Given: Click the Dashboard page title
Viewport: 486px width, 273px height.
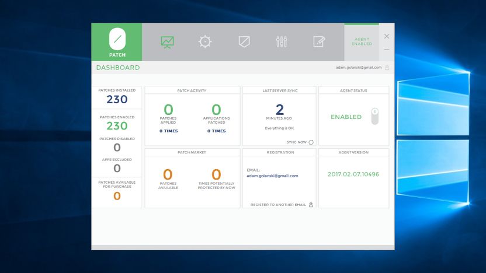Looking at the screenshot, I should (118, 68).
